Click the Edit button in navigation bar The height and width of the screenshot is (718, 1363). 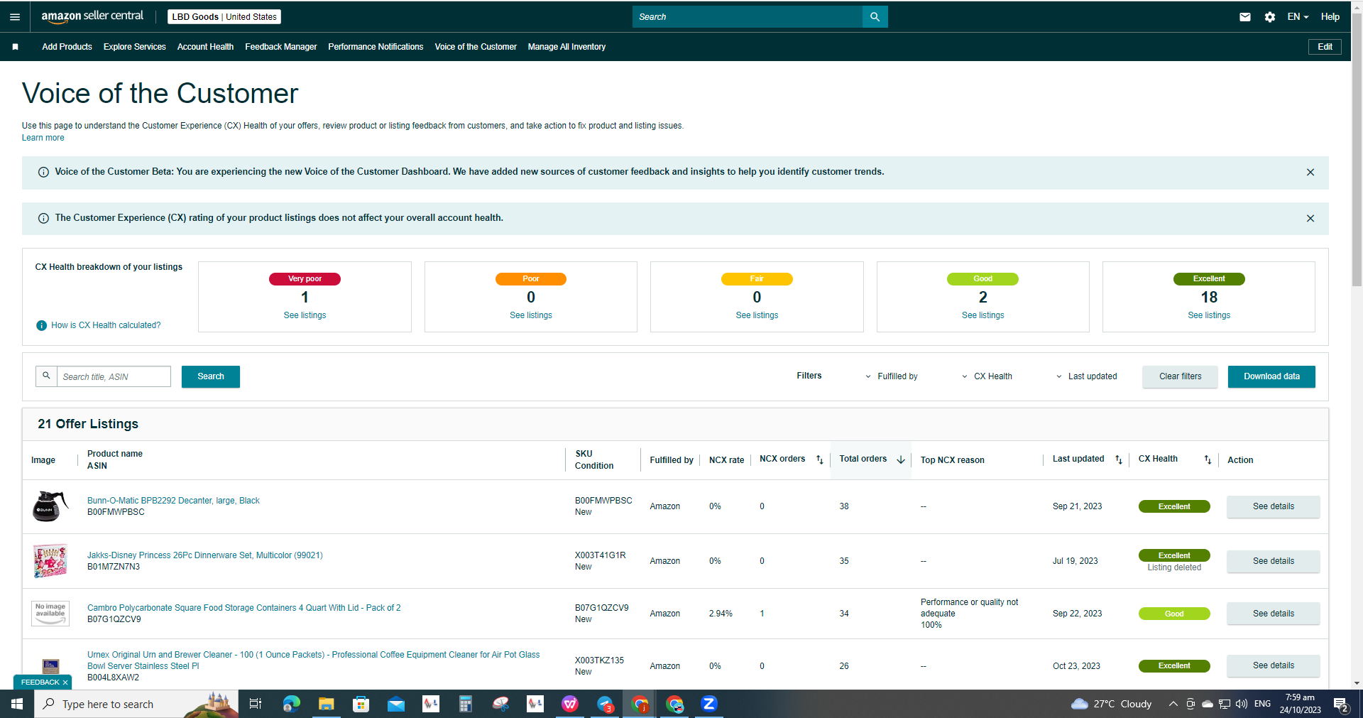[x=1325, y=47]
